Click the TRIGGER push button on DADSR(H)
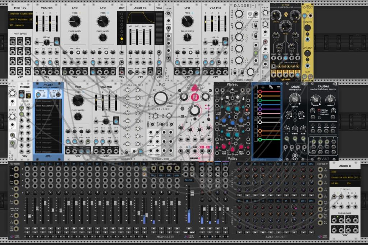368x245 pixels. click(250, 14)
